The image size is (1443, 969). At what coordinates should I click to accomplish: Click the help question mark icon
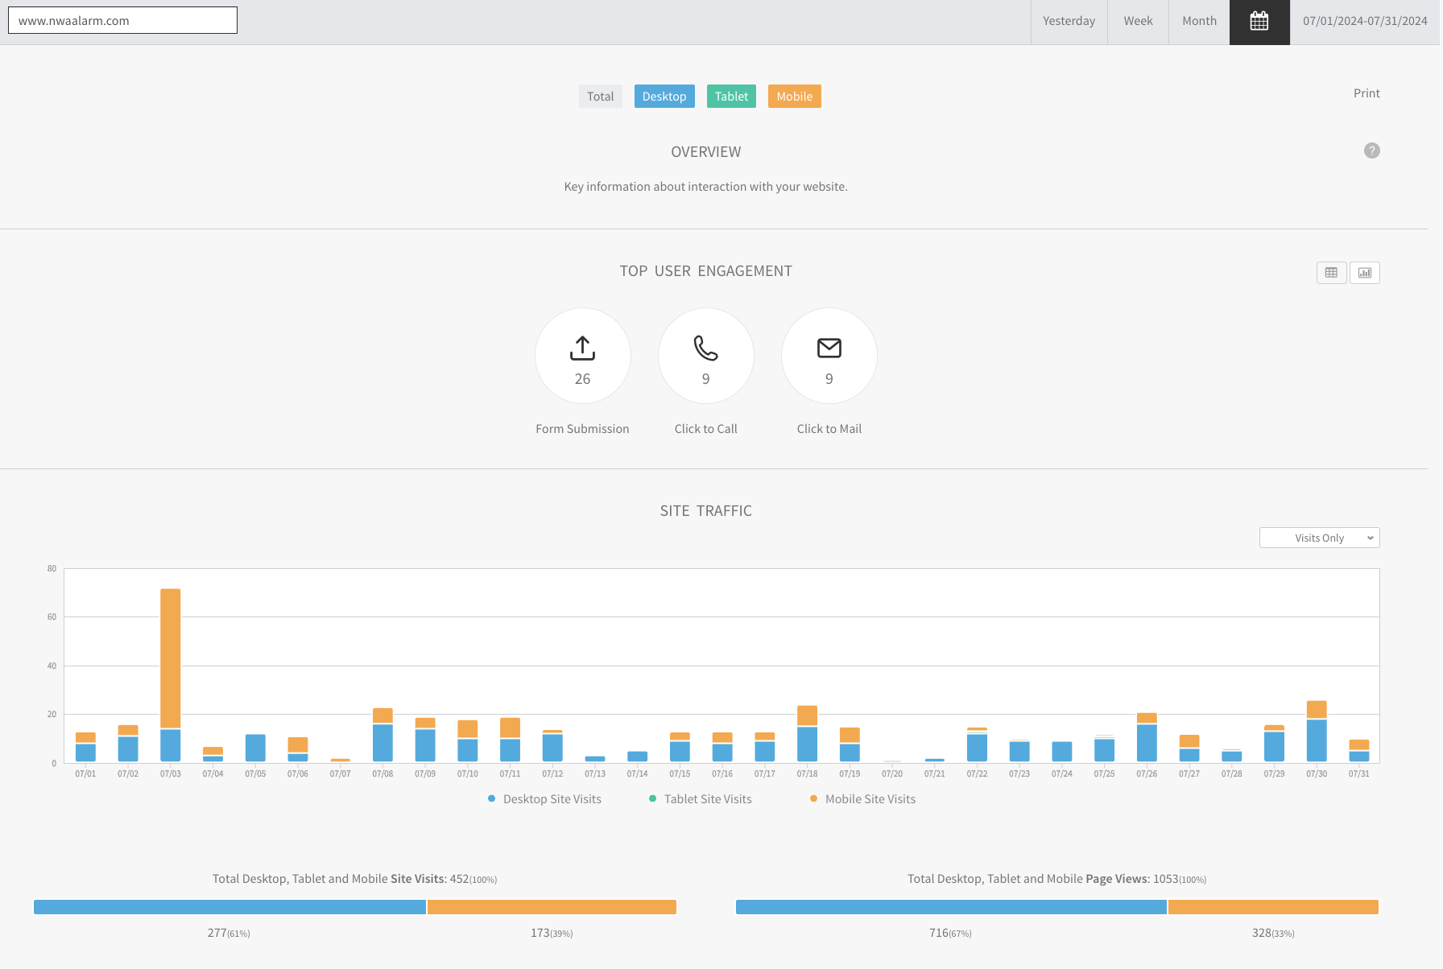point(1371,151)
